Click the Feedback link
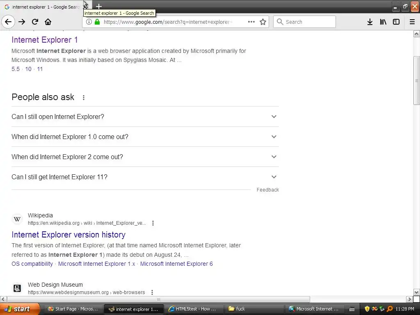Screen dimensions: 420x315 click(x=267, y=190)
